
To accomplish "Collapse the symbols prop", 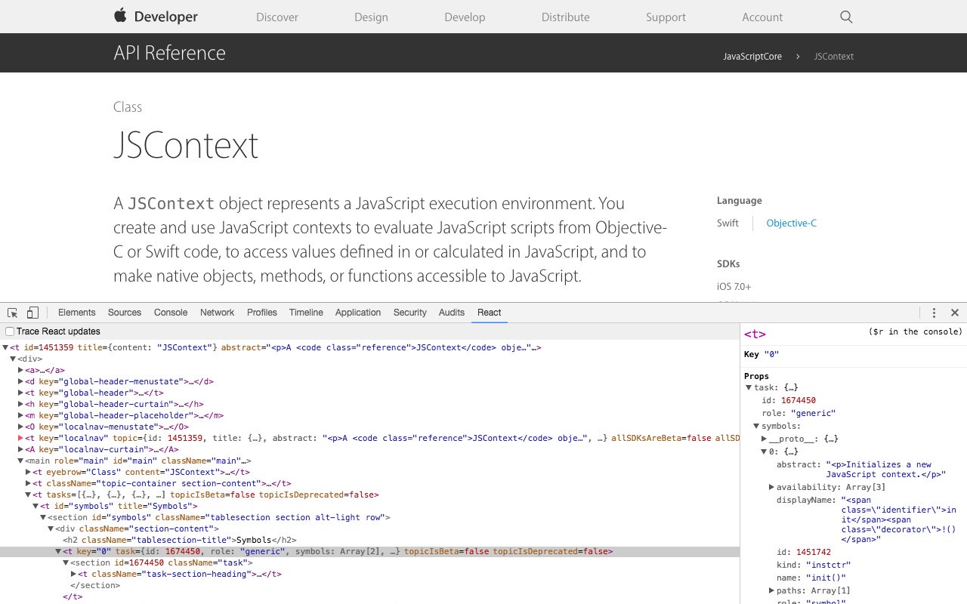I will coord(757,427).
